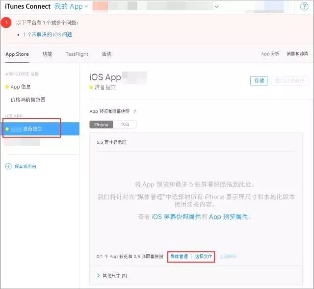The width and height of the screenshot is (314, 289).
Task: Open 销售和趋势 link
Action: coord(297,53)
